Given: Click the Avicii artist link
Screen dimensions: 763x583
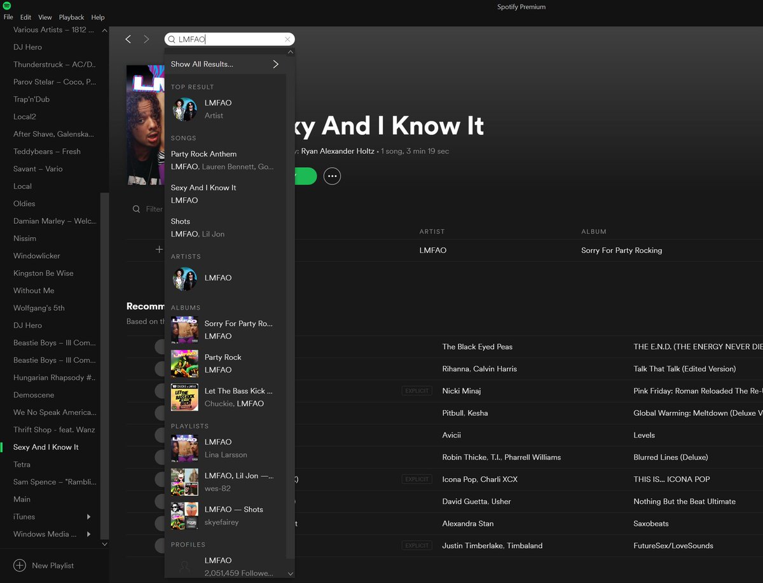Looking at the screenshot, I should click(x=451, y=435).
